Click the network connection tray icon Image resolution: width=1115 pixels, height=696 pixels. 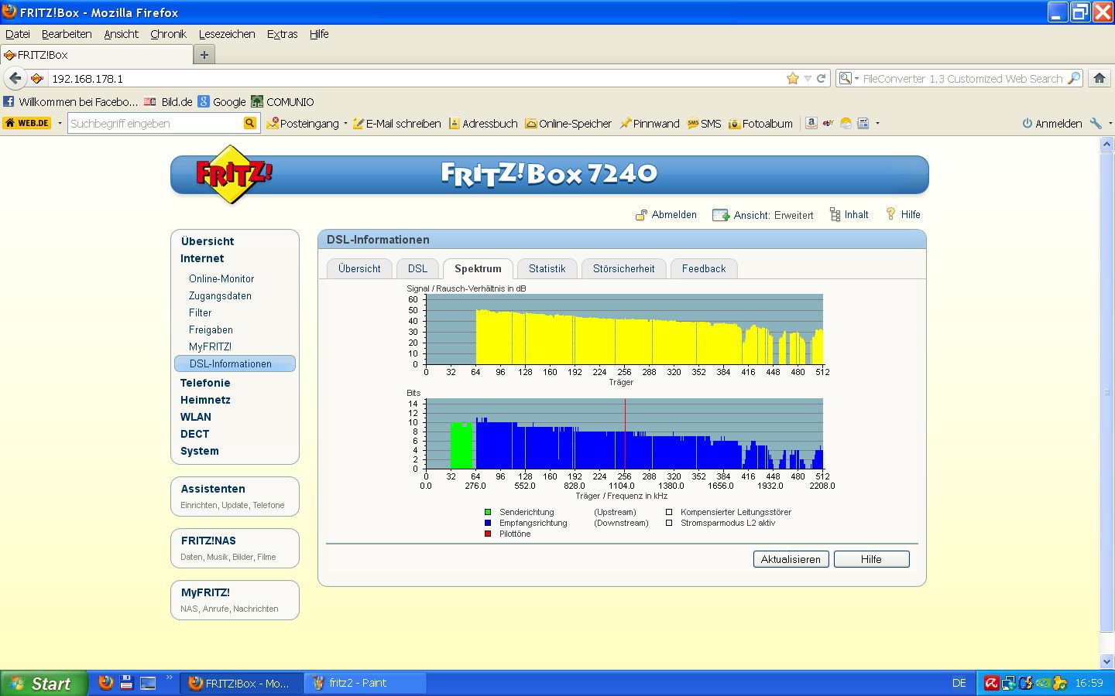[1008, 683]
